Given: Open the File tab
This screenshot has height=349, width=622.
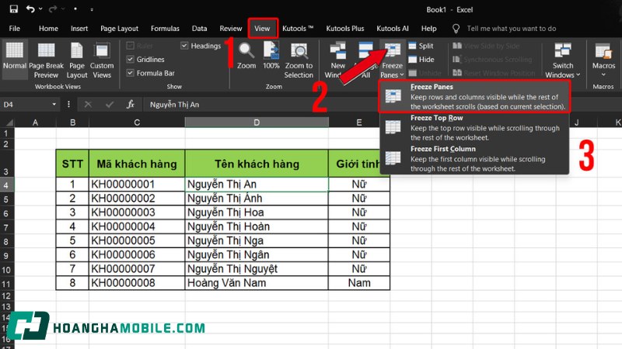Looking at the screenshot, I should tap(14, 29).
